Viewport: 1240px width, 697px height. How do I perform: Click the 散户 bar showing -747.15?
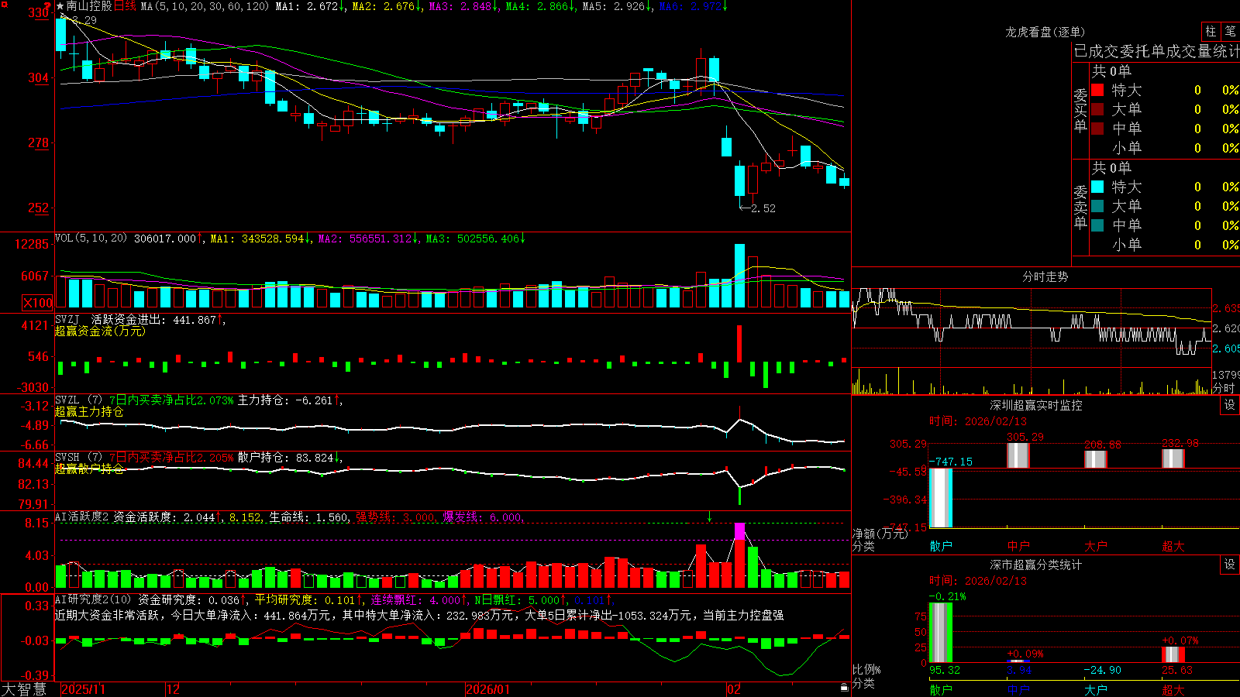point(941,498)
